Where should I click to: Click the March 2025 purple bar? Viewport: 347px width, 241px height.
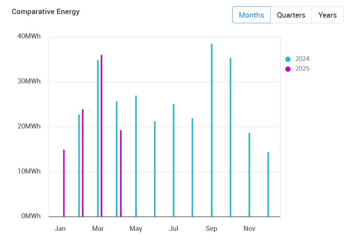(101, 135)
